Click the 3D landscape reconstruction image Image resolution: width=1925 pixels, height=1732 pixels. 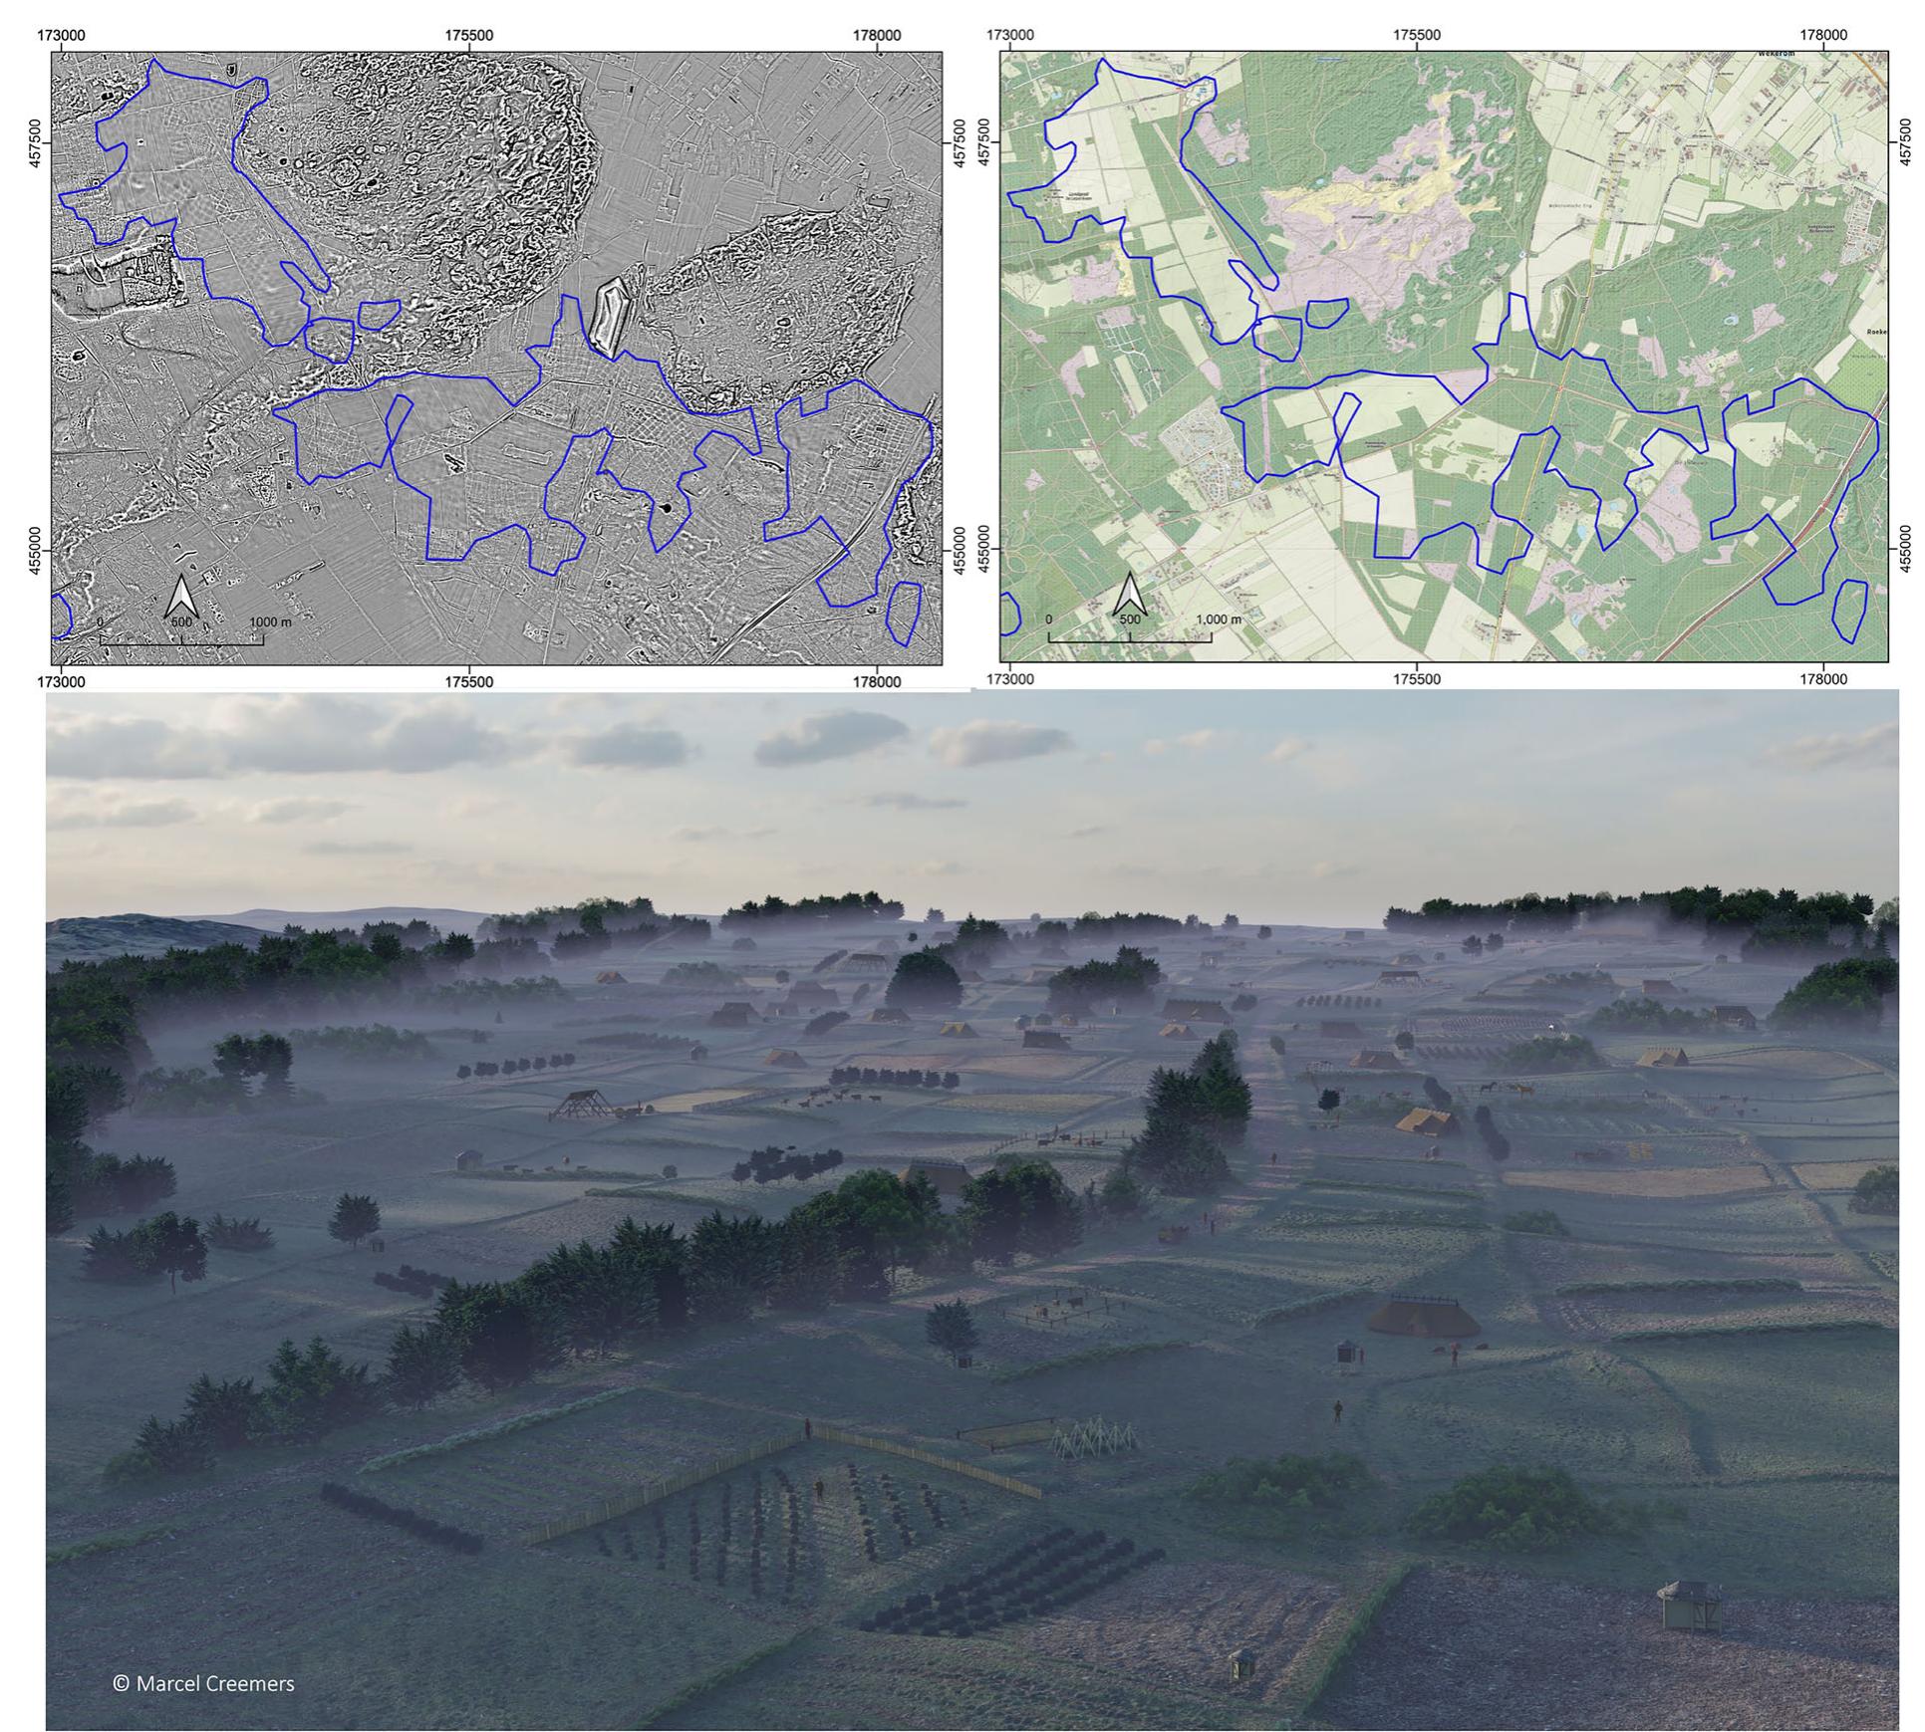[x=962, y=1195]
